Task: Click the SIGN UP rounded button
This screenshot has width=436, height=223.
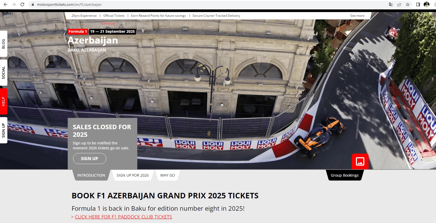Action: tap(90, 159)
